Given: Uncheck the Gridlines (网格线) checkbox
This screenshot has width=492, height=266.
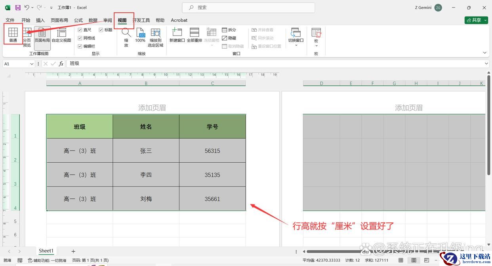Looking at the screenshot, I should tap(80, 38).
